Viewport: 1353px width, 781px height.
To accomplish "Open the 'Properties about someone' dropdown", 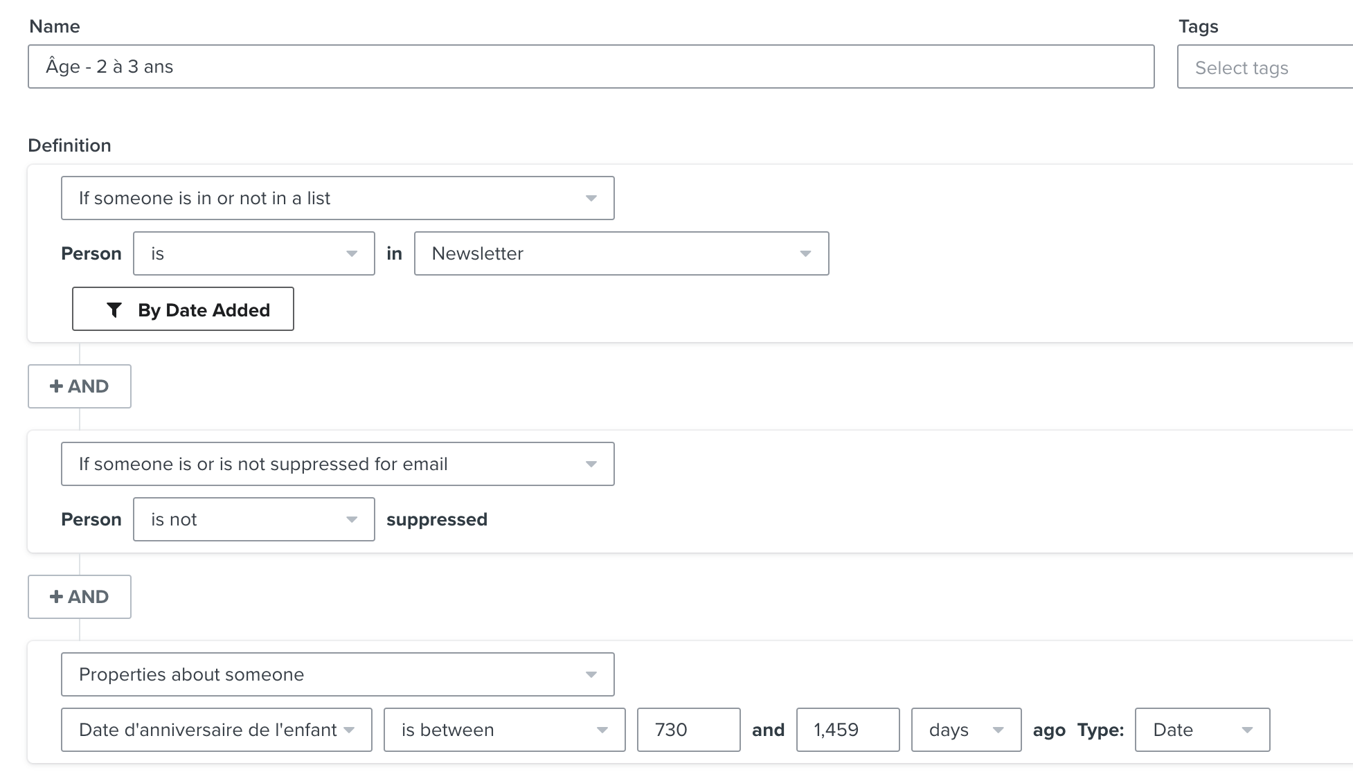I will tap(337, 674).
